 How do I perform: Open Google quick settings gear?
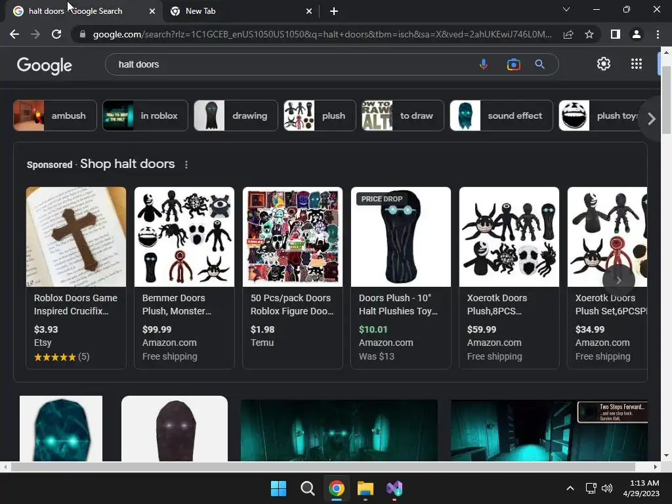pos(604,64)
